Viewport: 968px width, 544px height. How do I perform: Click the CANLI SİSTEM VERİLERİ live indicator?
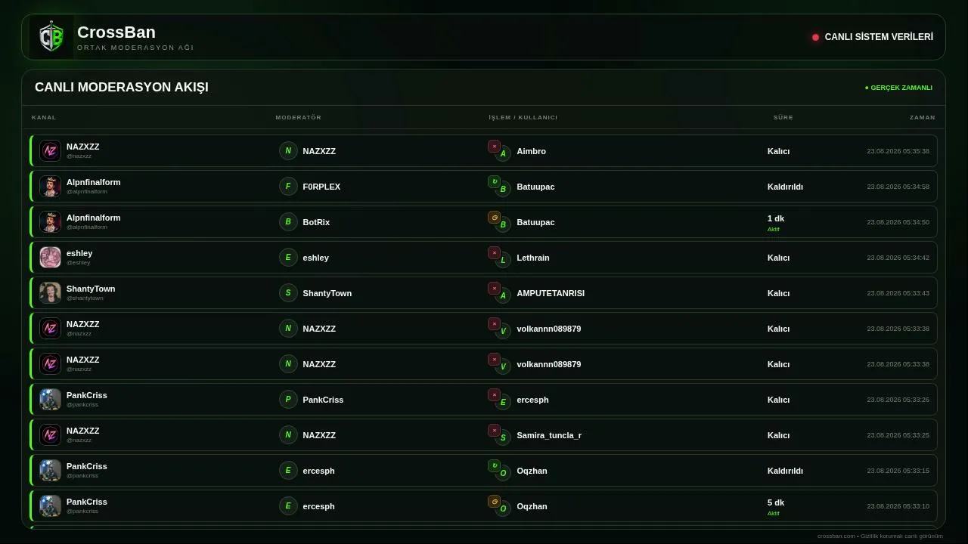(x=873, y=37)
